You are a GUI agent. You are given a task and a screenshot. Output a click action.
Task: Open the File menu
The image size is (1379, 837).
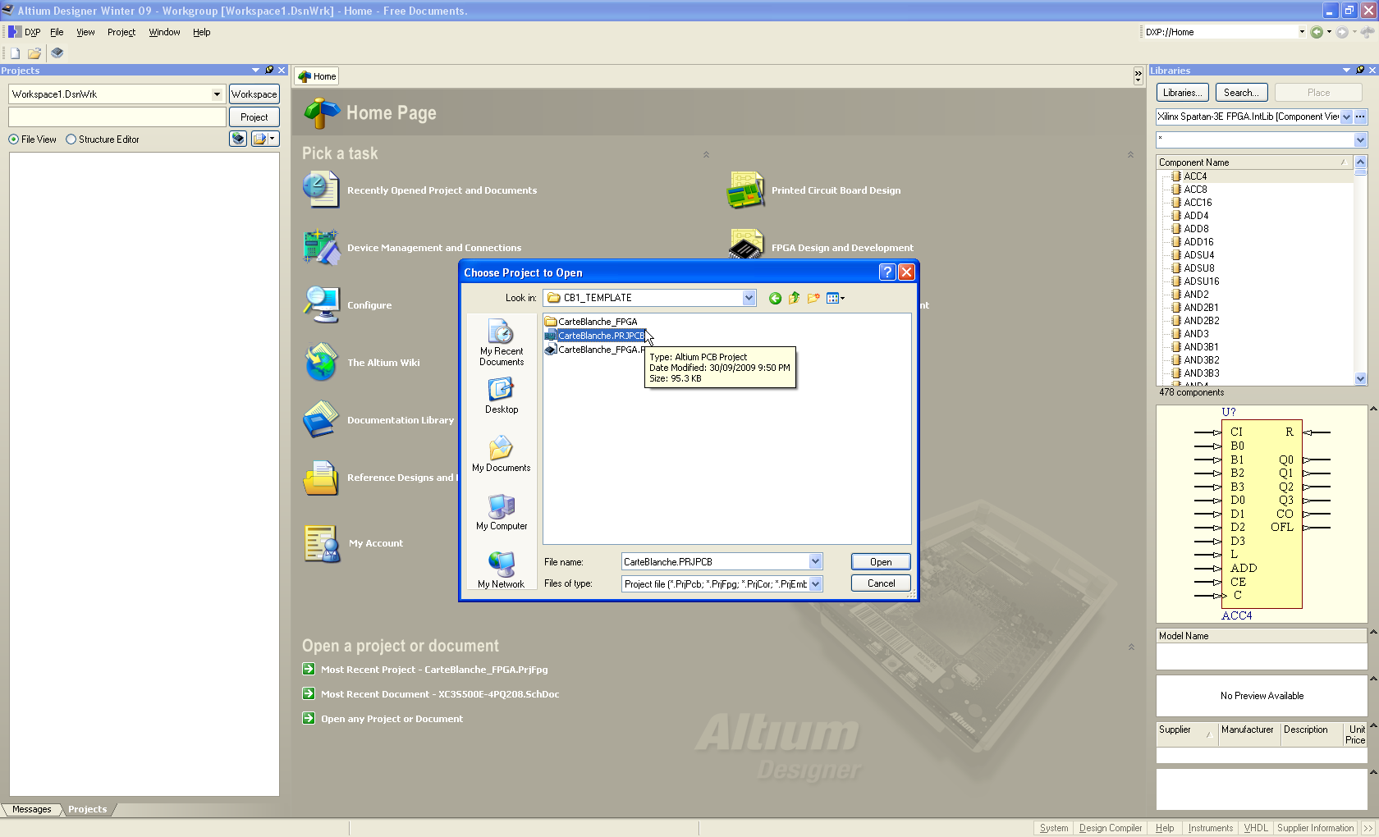coord(57,32)
